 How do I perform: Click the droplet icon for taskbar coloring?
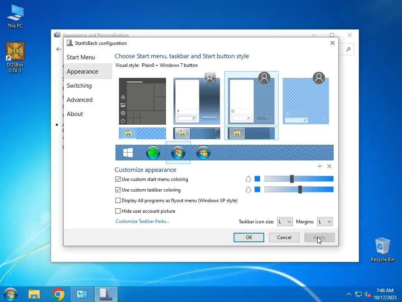(248, 190)
